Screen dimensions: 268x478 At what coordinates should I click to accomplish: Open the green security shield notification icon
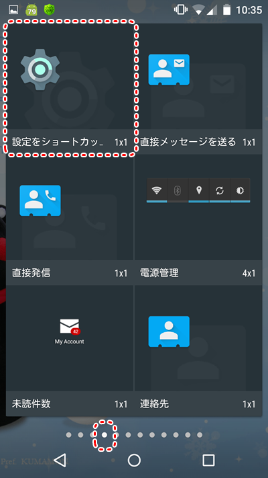tap(49, 10)
